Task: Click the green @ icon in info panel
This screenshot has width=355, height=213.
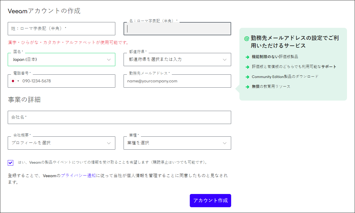Action: 247,39
